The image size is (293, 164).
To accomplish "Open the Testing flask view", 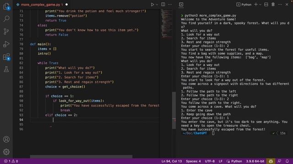I will [x=6, y=69].
